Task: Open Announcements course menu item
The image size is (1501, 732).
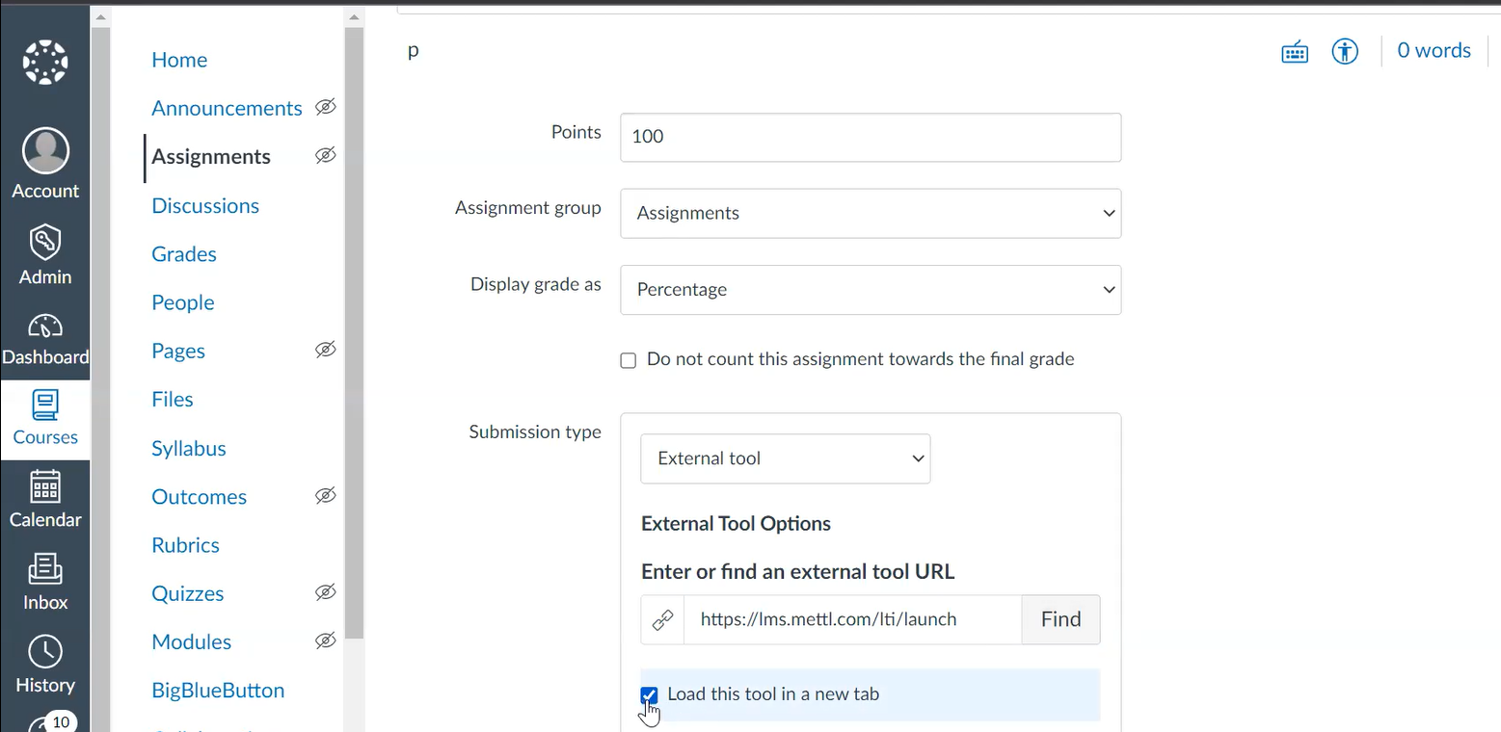Action: pyautogui.click(x=227, y=108)
